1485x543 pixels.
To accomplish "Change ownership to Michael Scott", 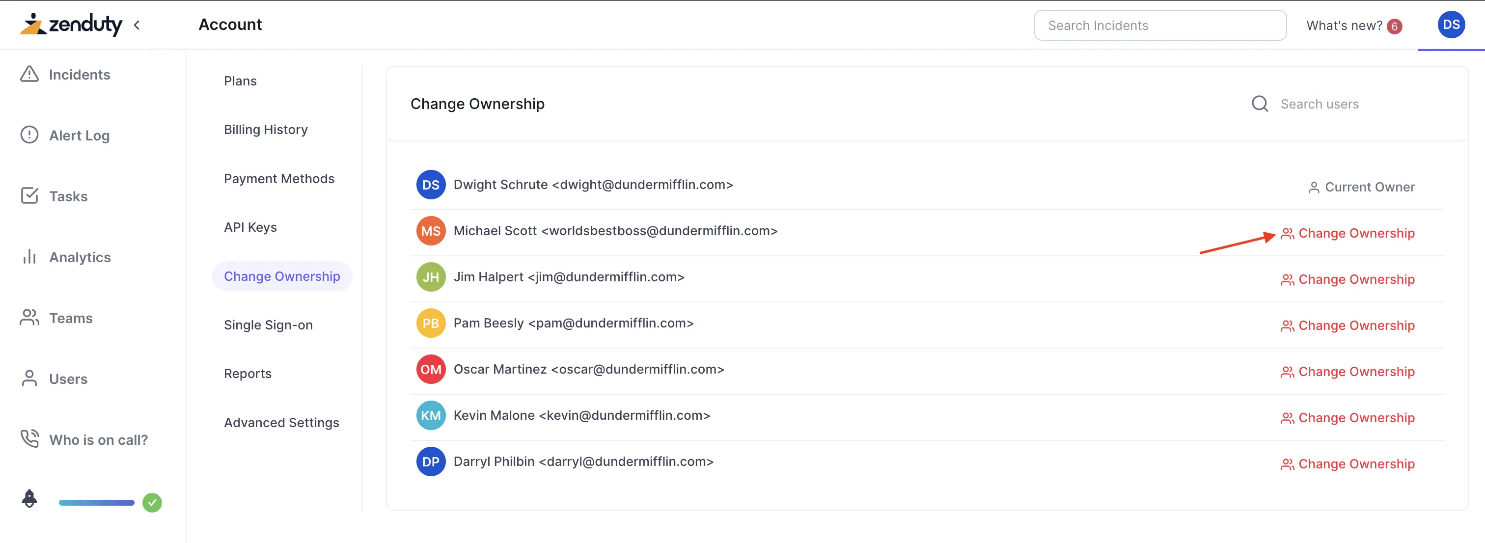I will click(1348, 234).
